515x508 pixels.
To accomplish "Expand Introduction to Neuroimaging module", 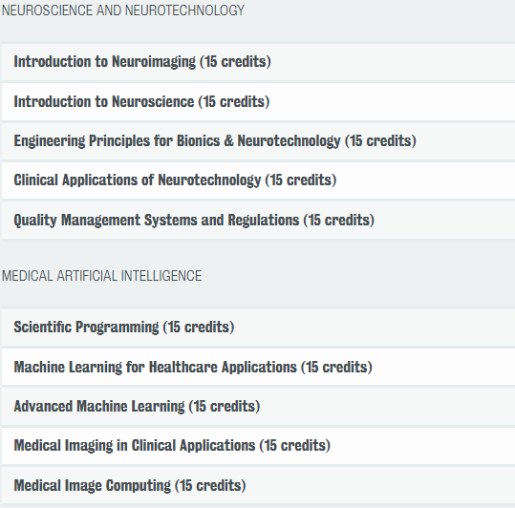I will pyautogui.click(x=259, y=62).
